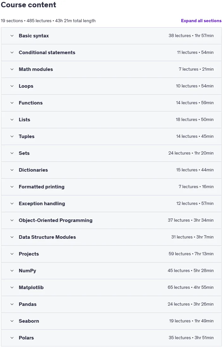Expand the Basic syntax section chevron
Image resolution: width=223 pixels, height=348 pixels.
point(12,36)
